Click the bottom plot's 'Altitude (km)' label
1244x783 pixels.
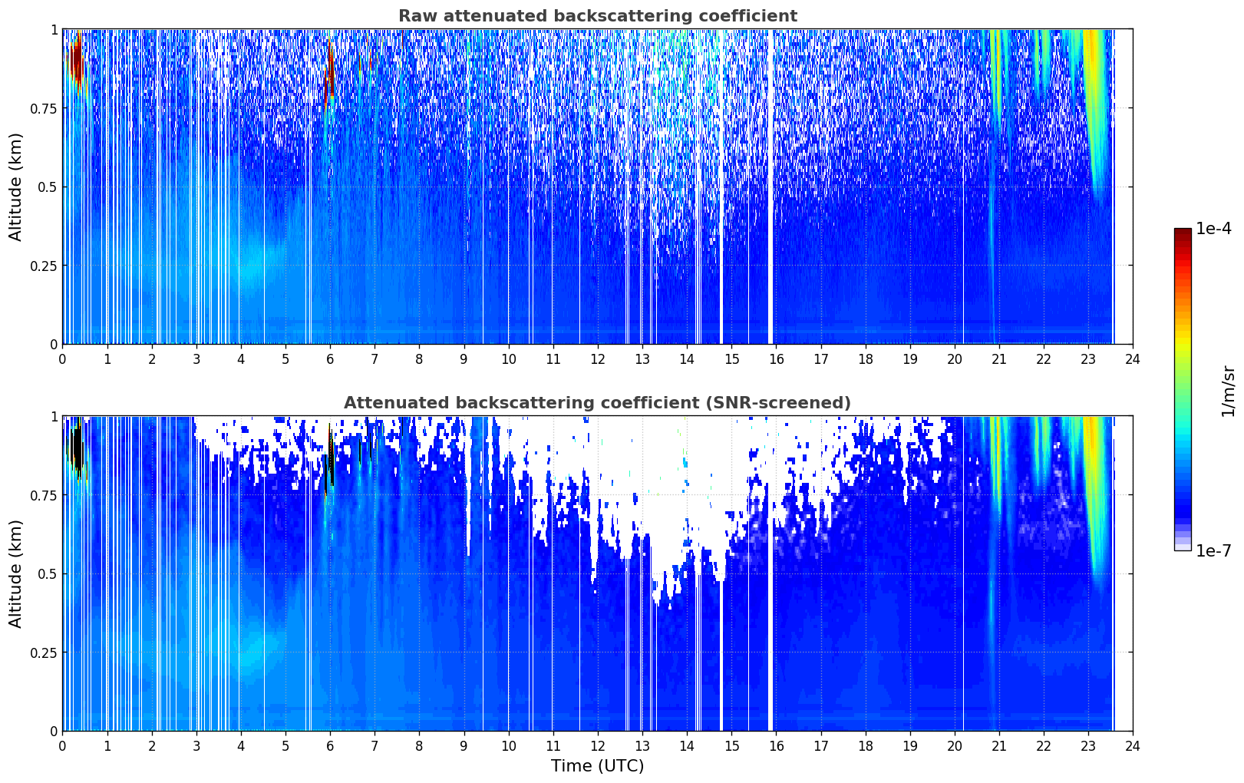point(16,573)
